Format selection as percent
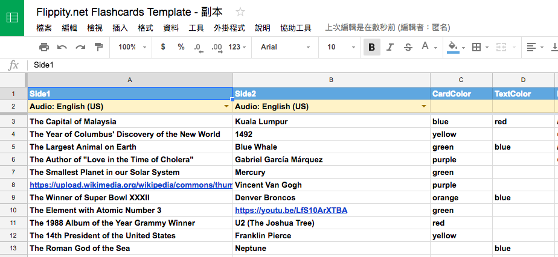558x257 pixels. coord(181,47)
